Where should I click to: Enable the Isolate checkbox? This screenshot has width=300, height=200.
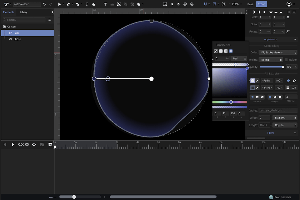[286, 60]
